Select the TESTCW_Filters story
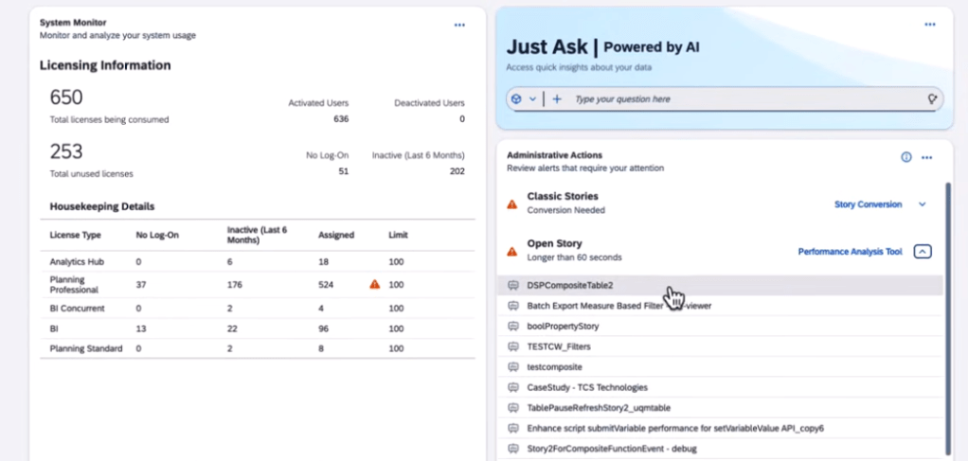 click(558, 346)
